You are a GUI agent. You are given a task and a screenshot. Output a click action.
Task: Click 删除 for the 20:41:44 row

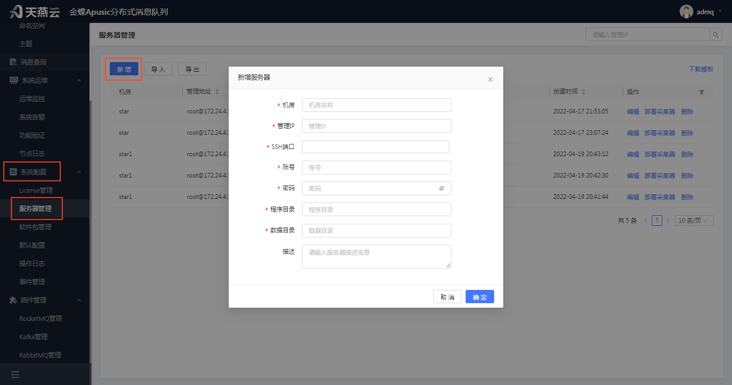click(x=687, y=197)
